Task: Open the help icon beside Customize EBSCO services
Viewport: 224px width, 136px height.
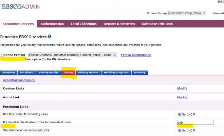Action: click(x=50, y=36)
